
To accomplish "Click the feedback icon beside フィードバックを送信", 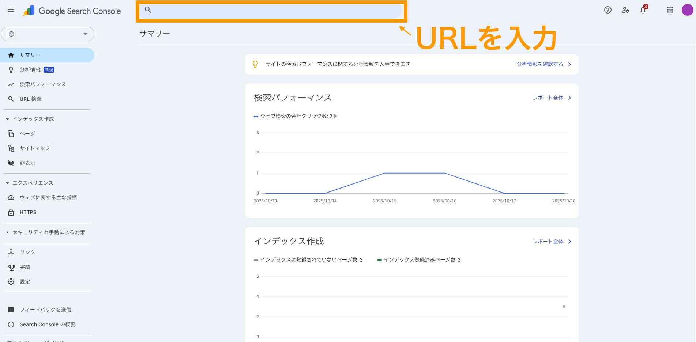I will pyautogui.click(x=11, y=310).
